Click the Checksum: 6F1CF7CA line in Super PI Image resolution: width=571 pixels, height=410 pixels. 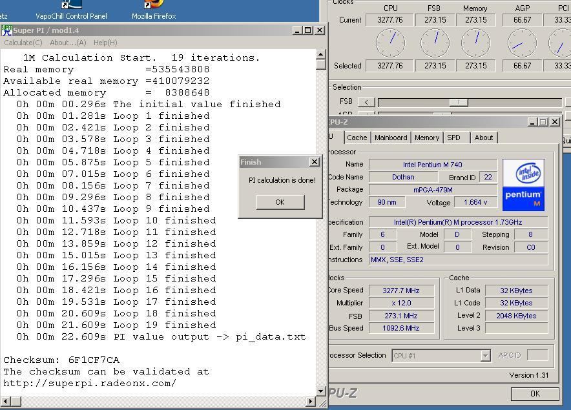(61, 360)
